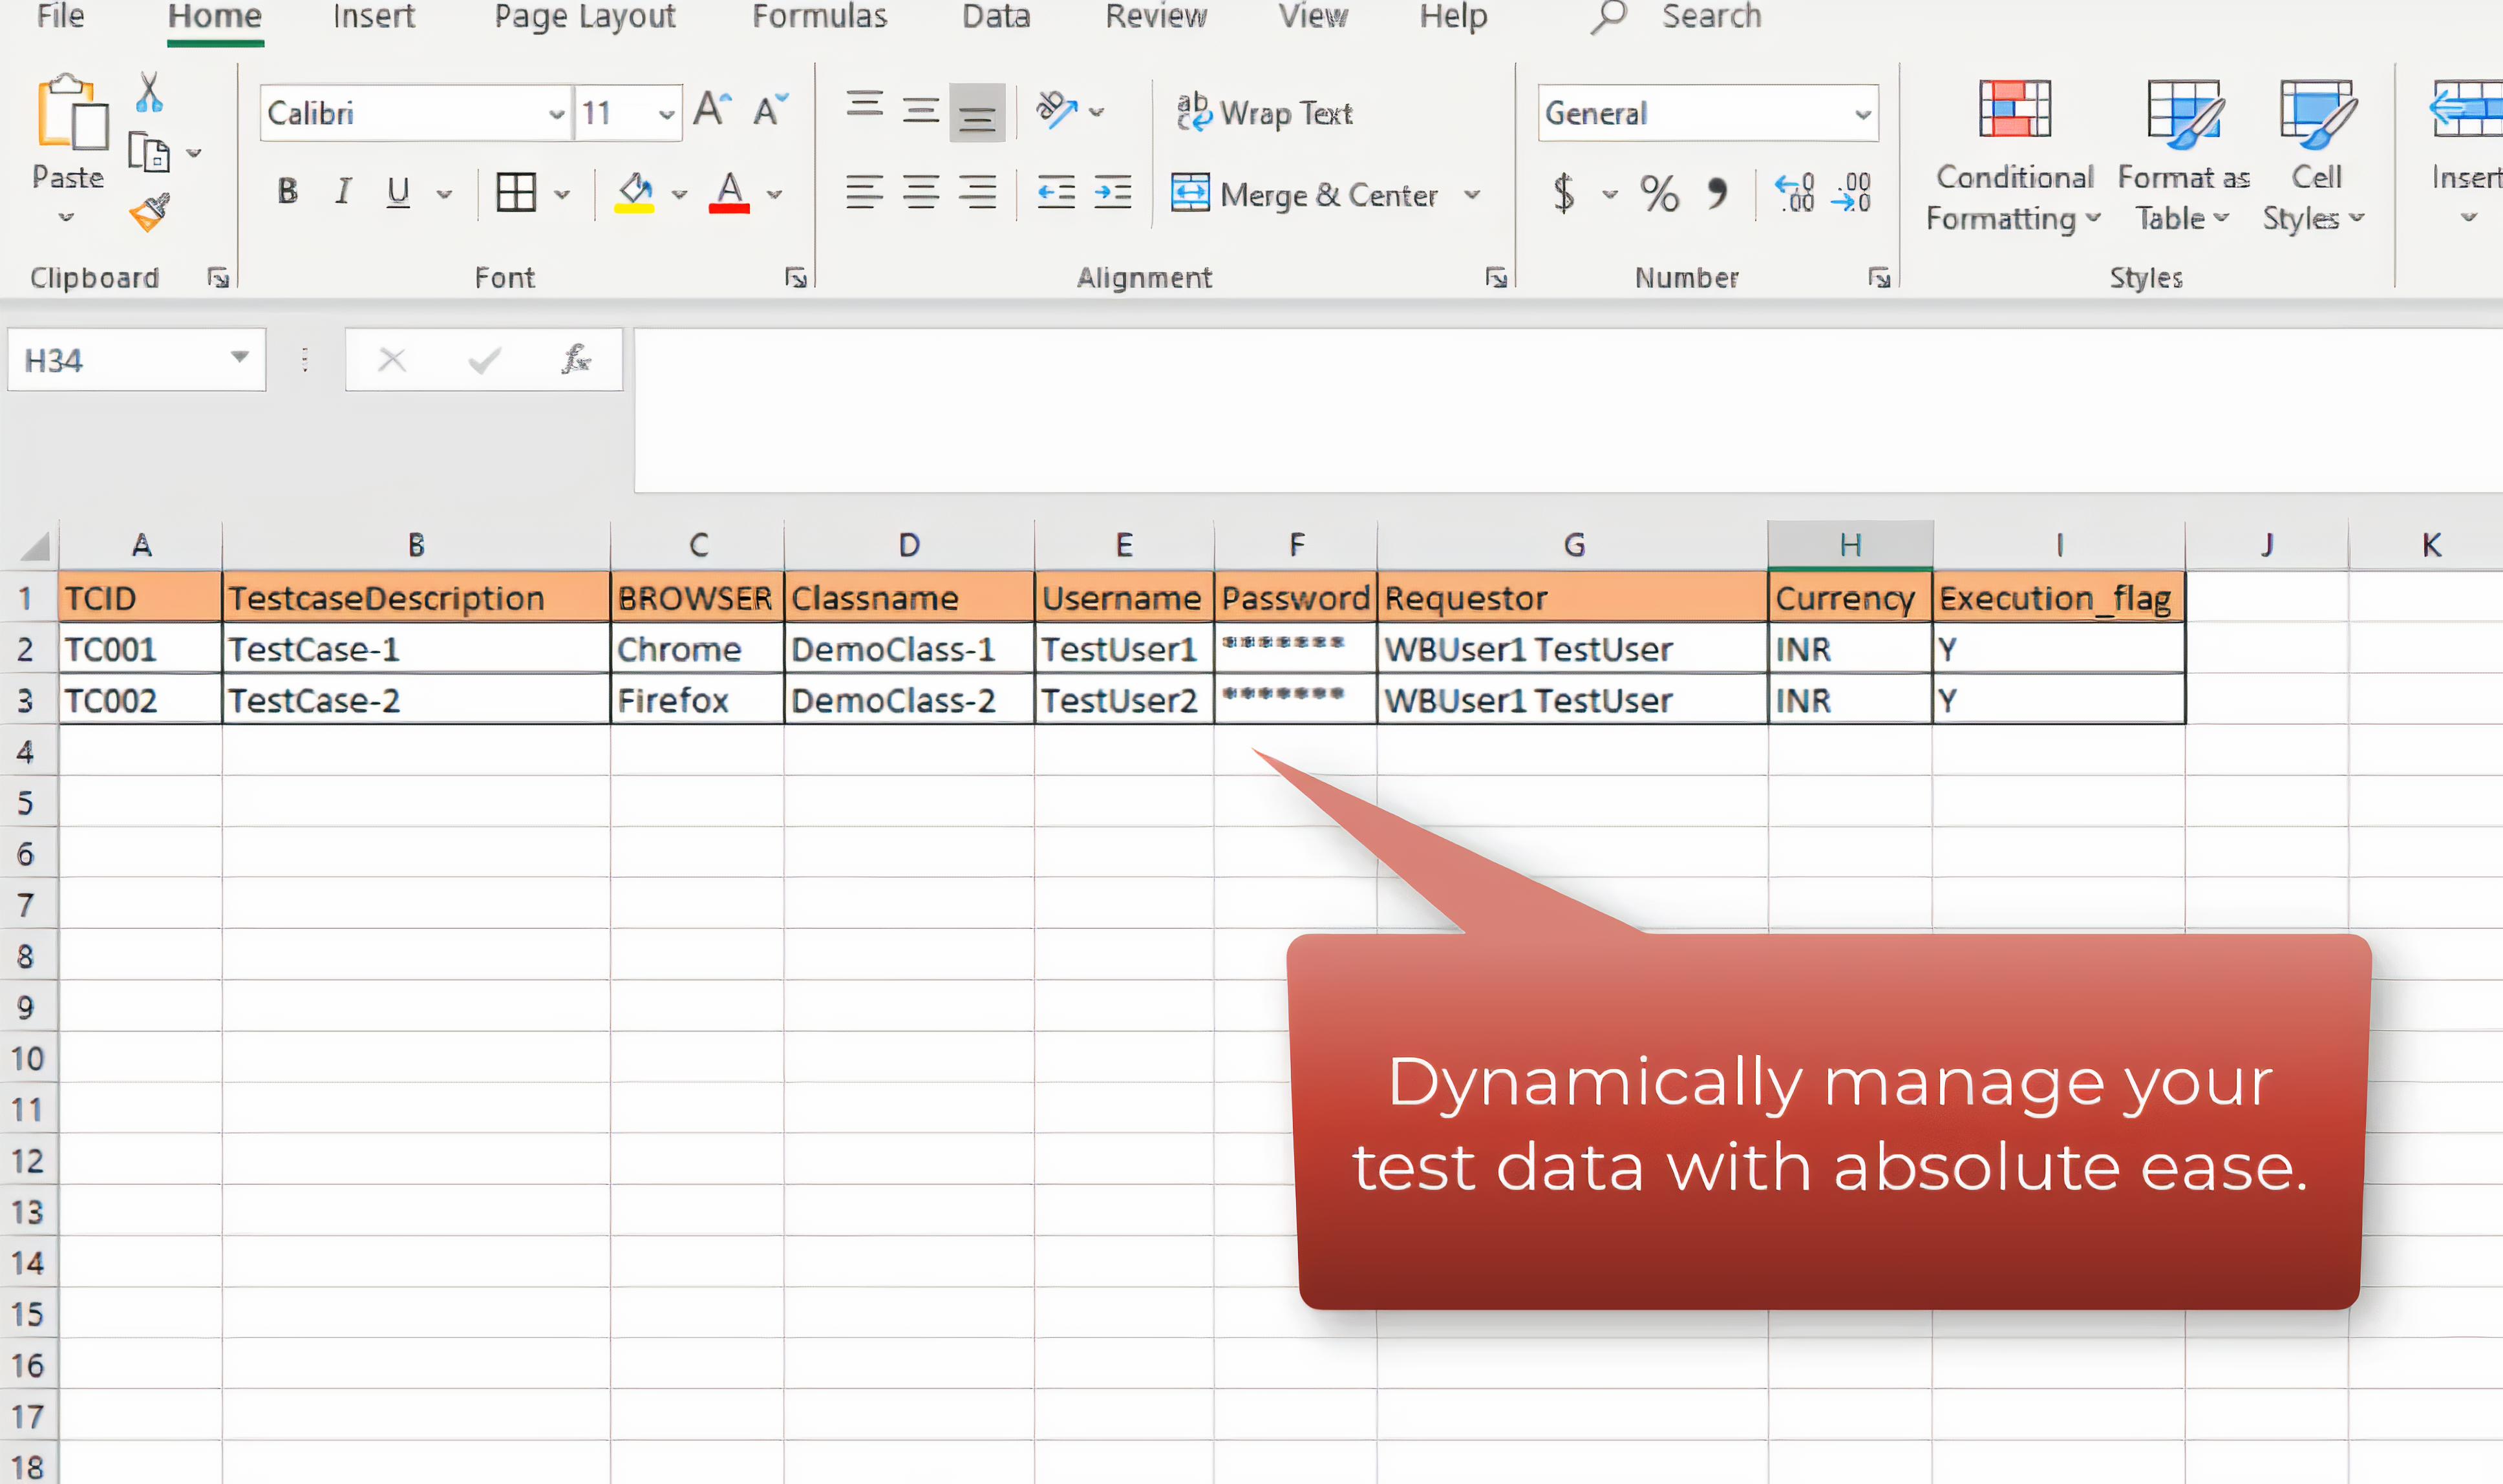Switch to the Formulas tab

pyautogui.click(x=819, y=16)
